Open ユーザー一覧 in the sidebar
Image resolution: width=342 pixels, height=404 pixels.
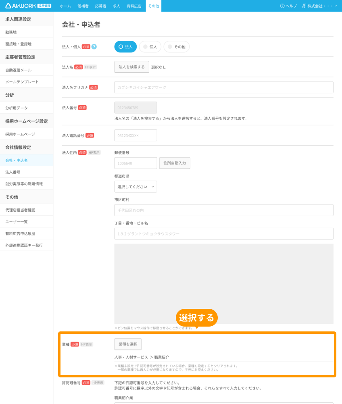pyautogui.click(x=27, y=222)
